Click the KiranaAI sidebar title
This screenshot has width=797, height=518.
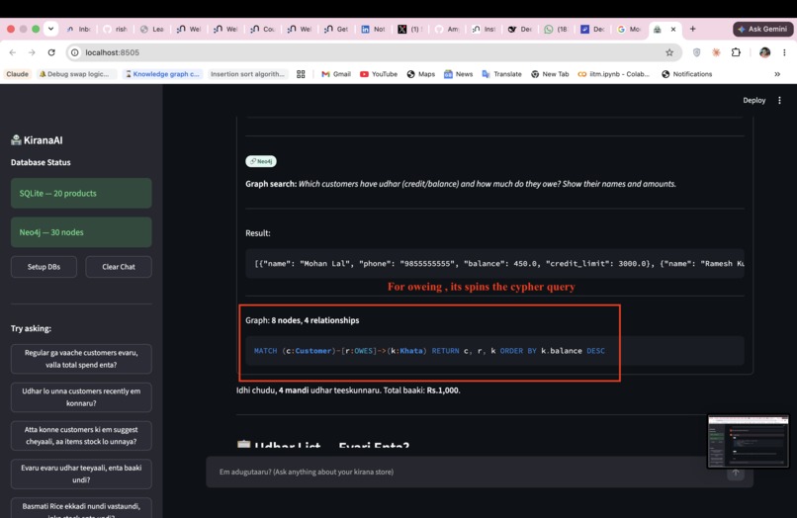37,140
